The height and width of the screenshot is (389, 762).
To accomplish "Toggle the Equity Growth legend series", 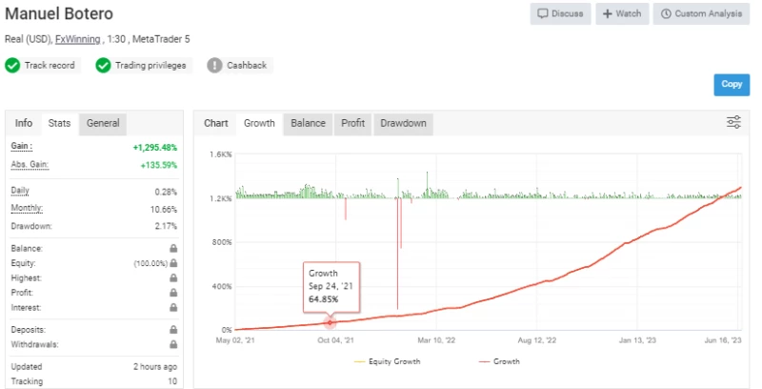I will pos(388,361).
